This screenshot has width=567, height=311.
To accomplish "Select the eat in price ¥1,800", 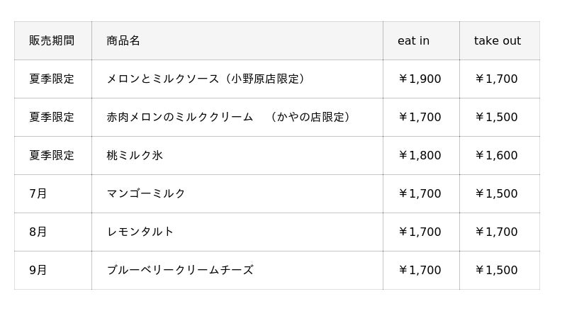I will click(420, 156).
